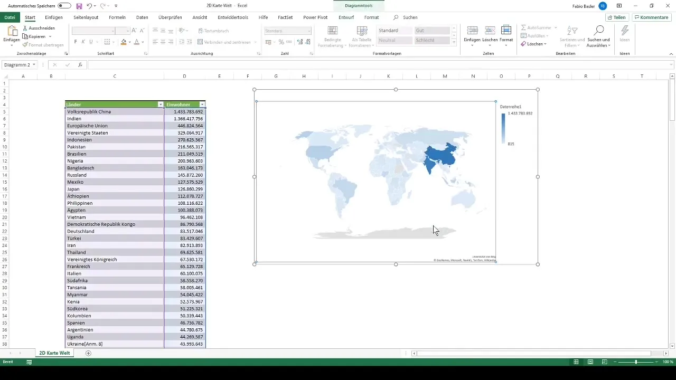This screenshot has height=380, width=676.
Task: Open the Länder column filter dropdown
Action: point(161,105)
